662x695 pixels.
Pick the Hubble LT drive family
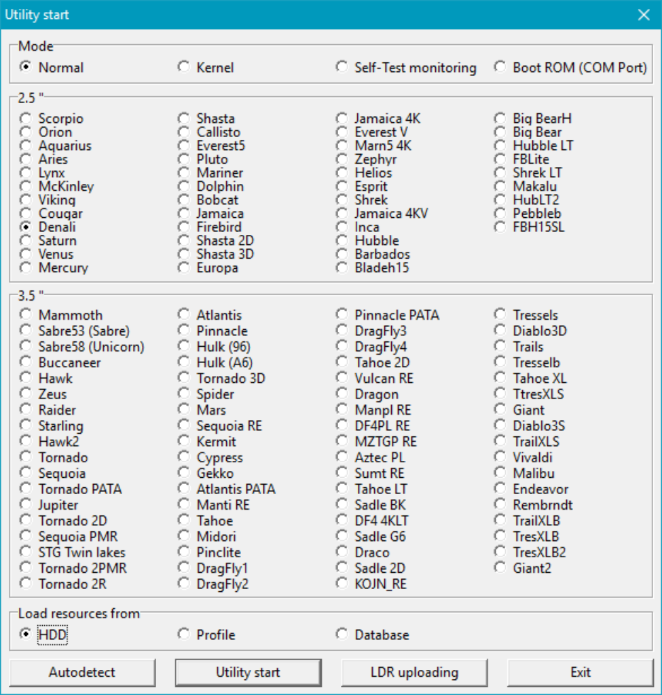coord(500,145)
